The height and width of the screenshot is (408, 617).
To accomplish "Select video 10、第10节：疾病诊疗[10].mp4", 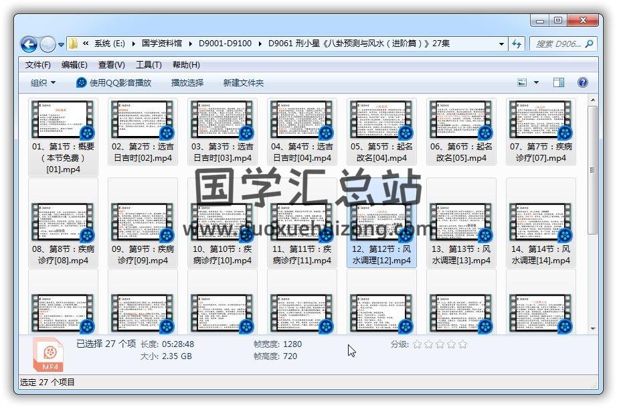I will tap(222, 222).
